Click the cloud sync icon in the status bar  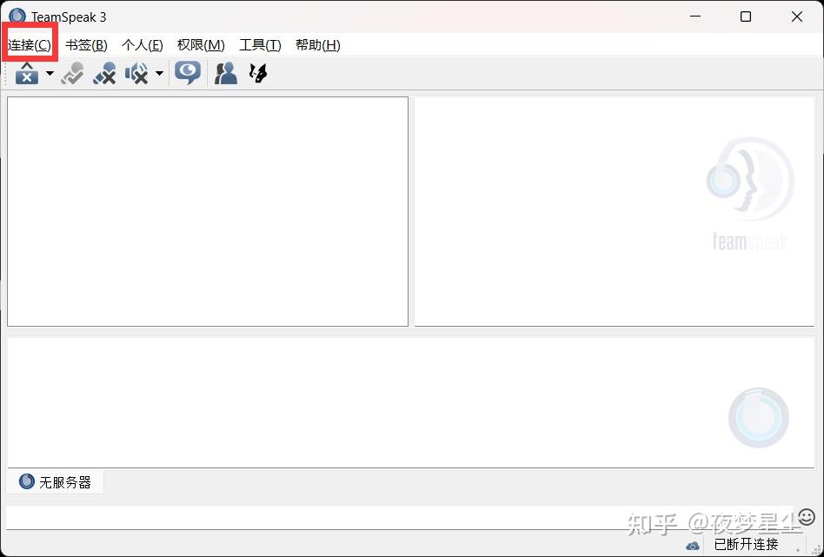[692, 545]
